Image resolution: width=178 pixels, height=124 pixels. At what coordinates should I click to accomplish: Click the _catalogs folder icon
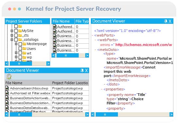click(x=20, y=39)
